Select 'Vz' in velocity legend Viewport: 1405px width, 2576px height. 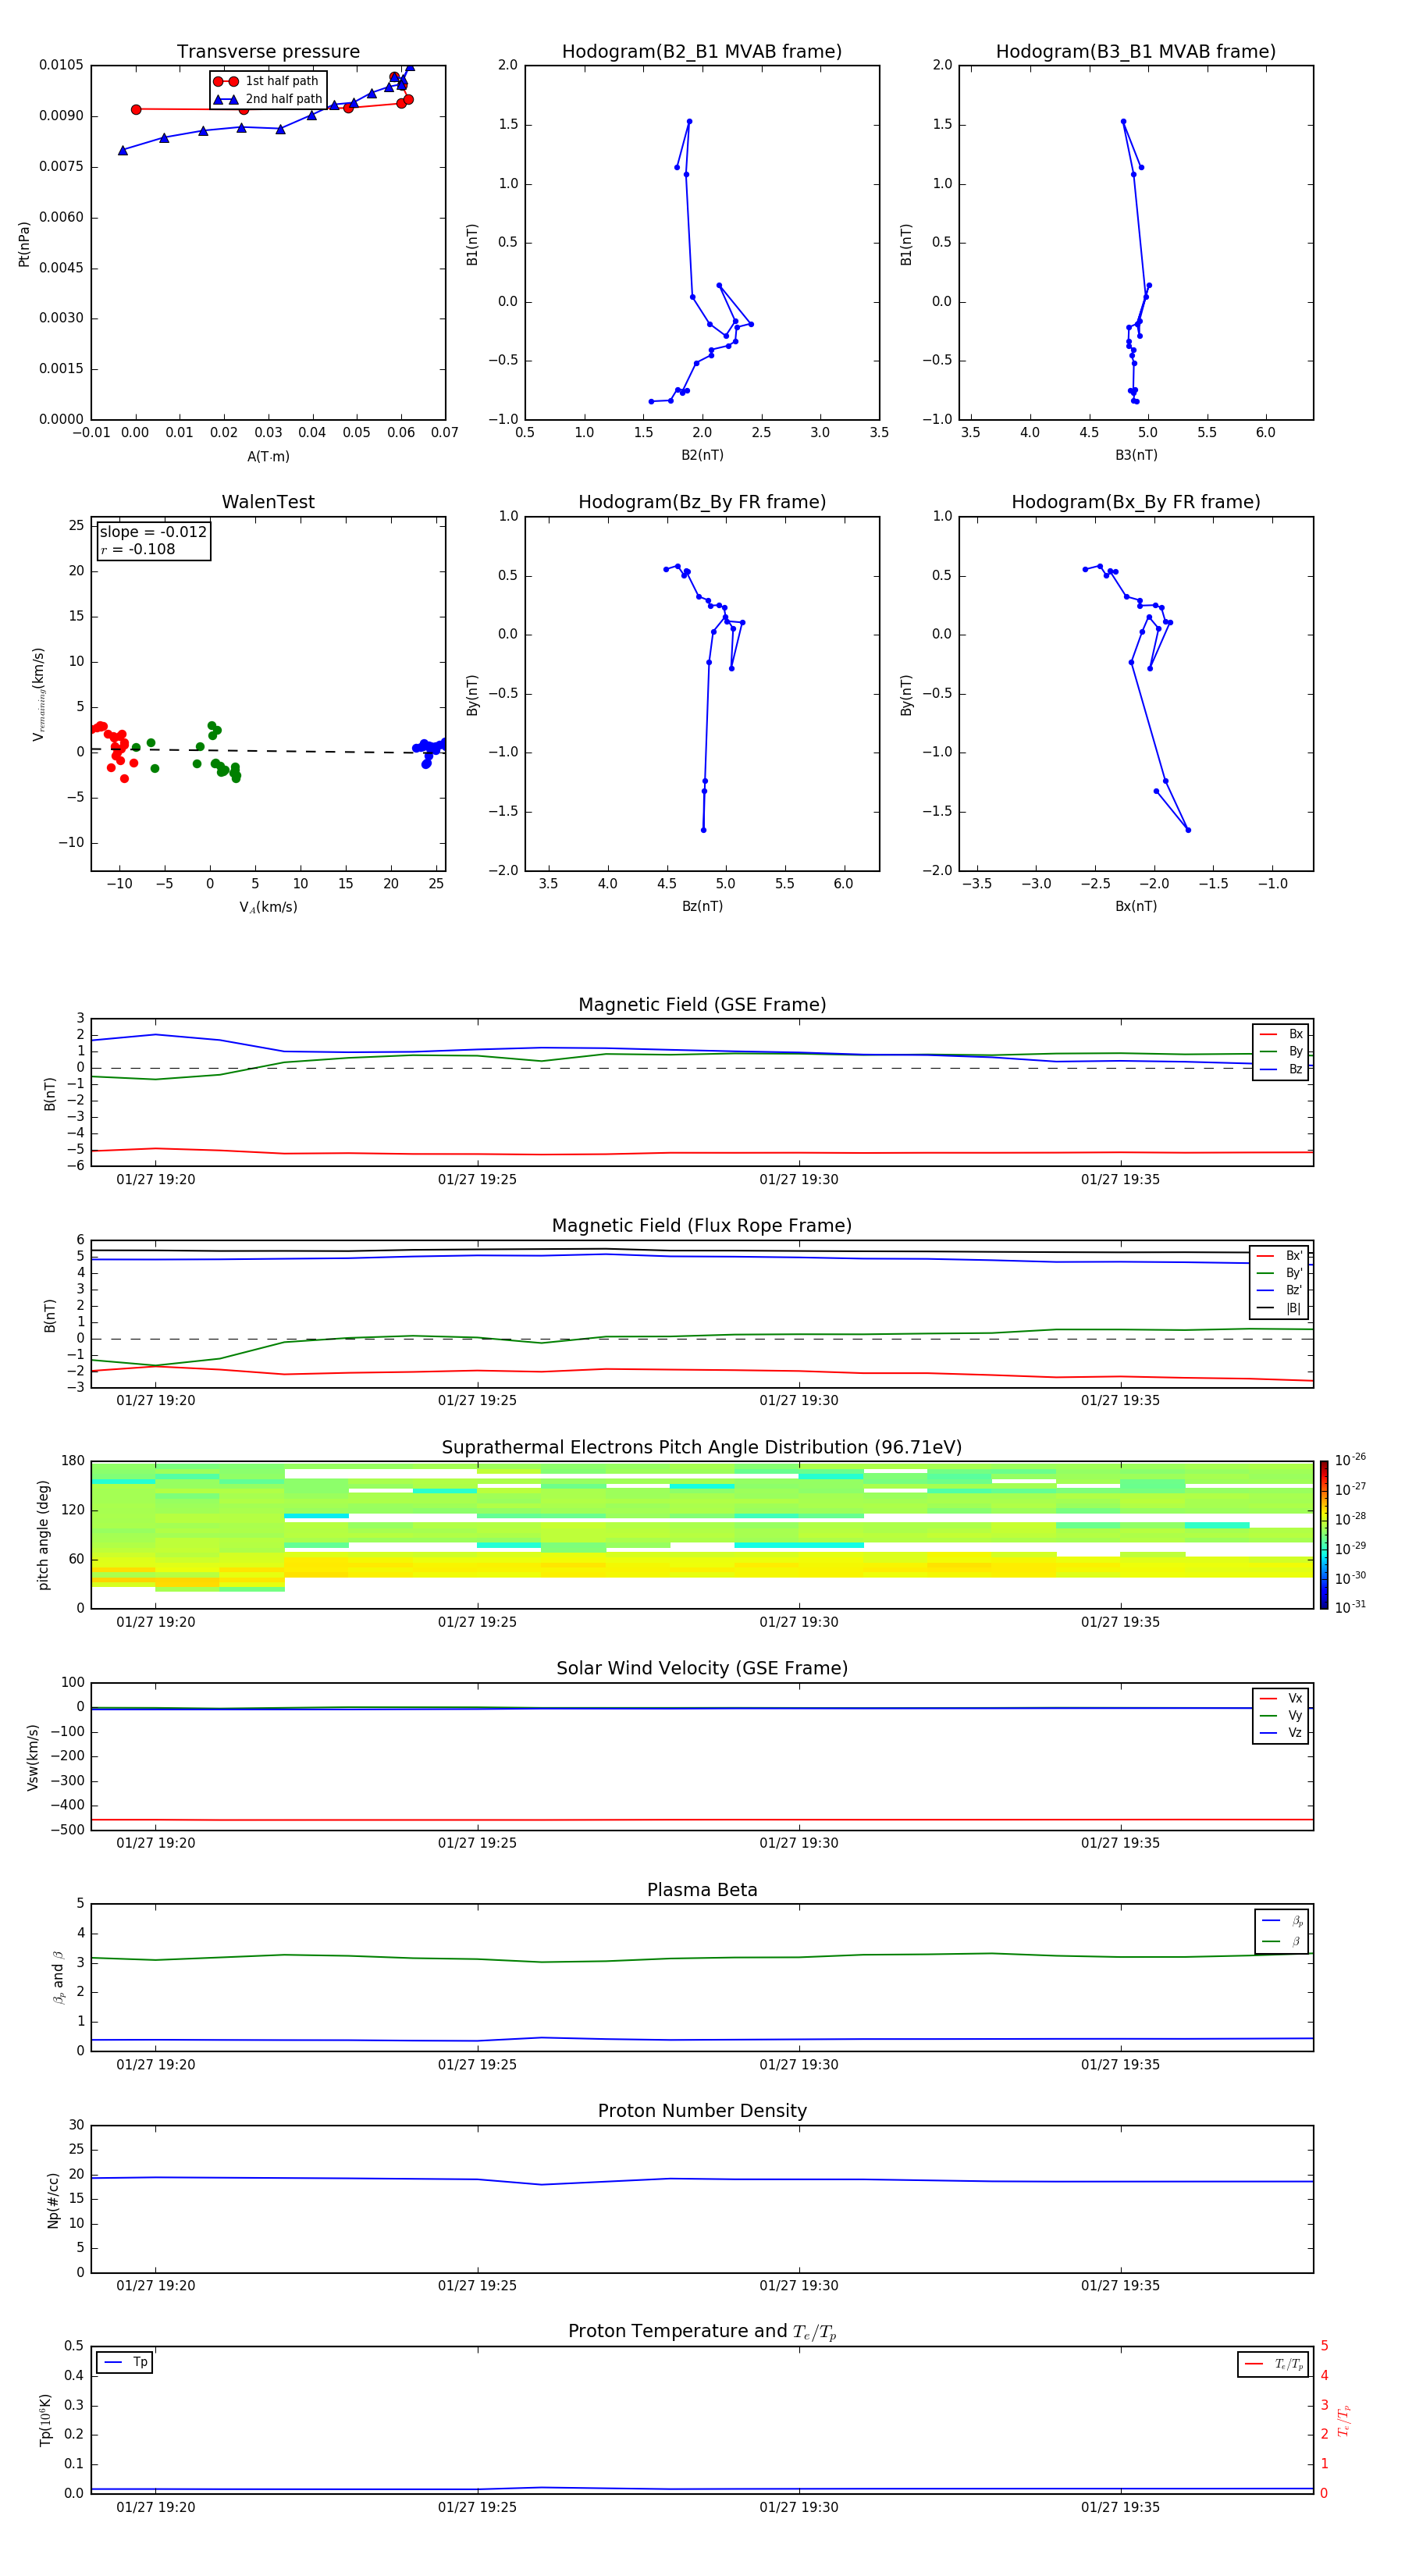[1282, 1732]
